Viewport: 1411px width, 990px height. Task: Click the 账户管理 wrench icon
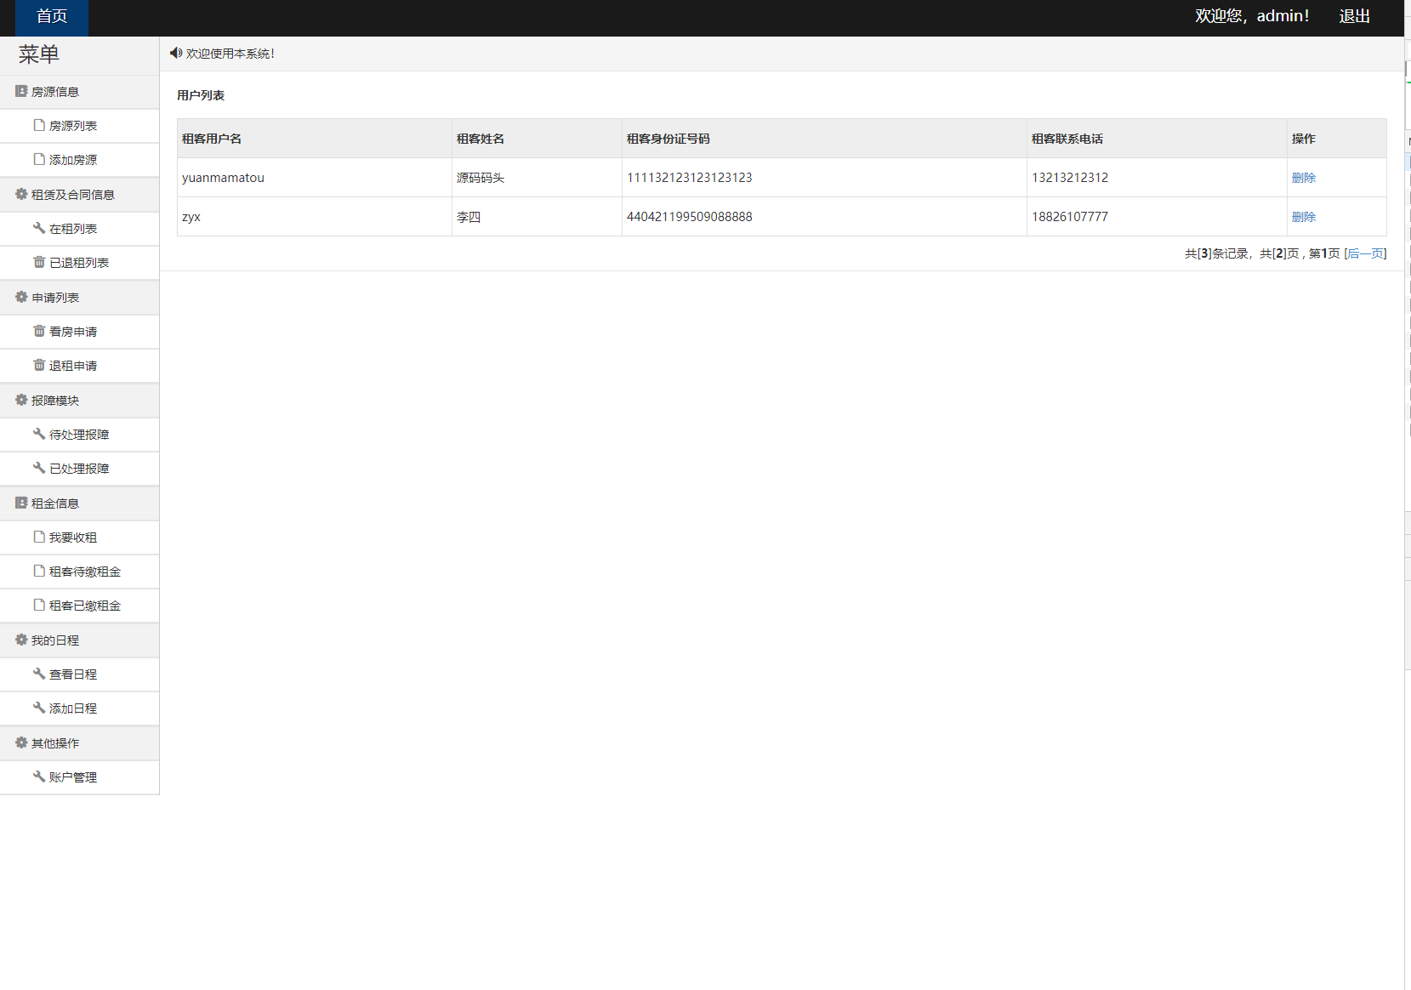click(x=39, y=777)
